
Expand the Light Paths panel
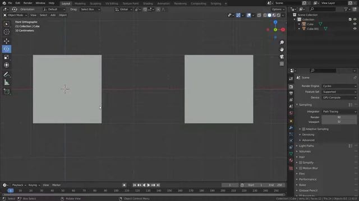pos(306,146)
